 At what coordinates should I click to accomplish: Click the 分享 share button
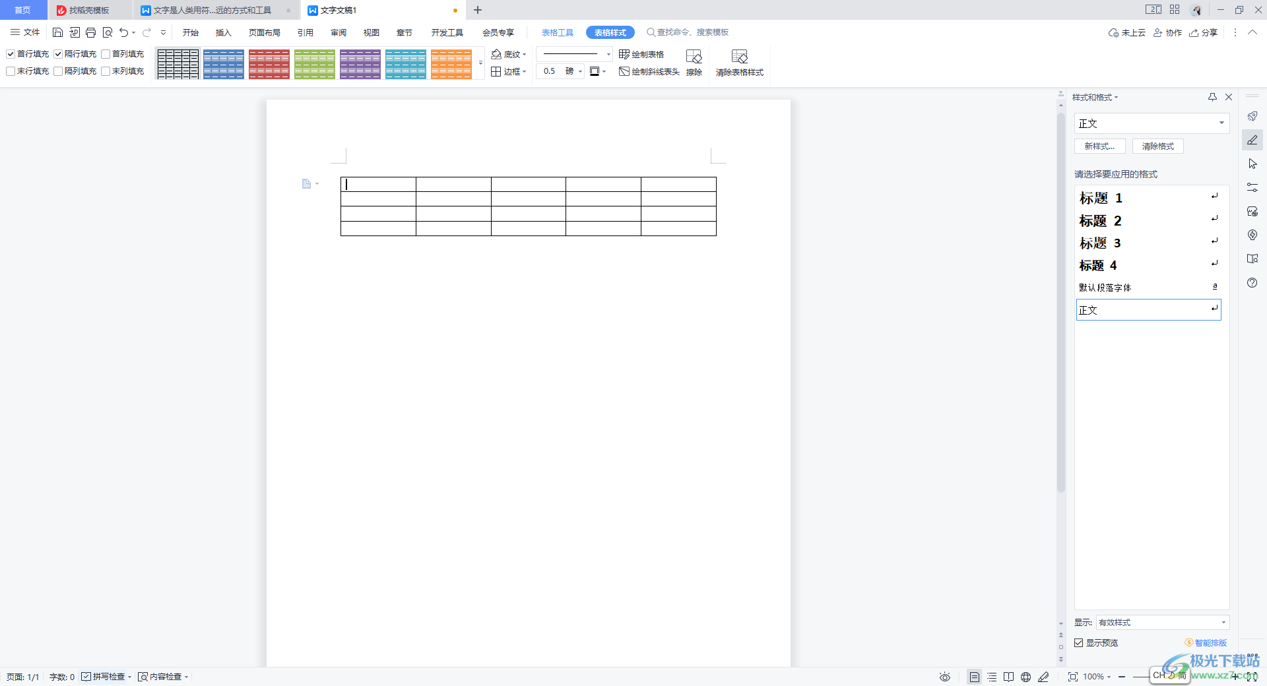coord(1204,32)
